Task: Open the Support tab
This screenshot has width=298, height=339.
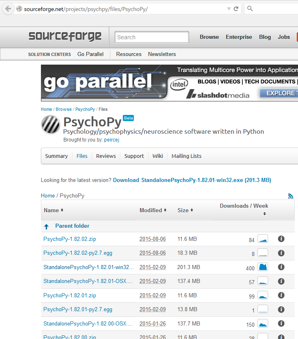Action: (134, 156)
